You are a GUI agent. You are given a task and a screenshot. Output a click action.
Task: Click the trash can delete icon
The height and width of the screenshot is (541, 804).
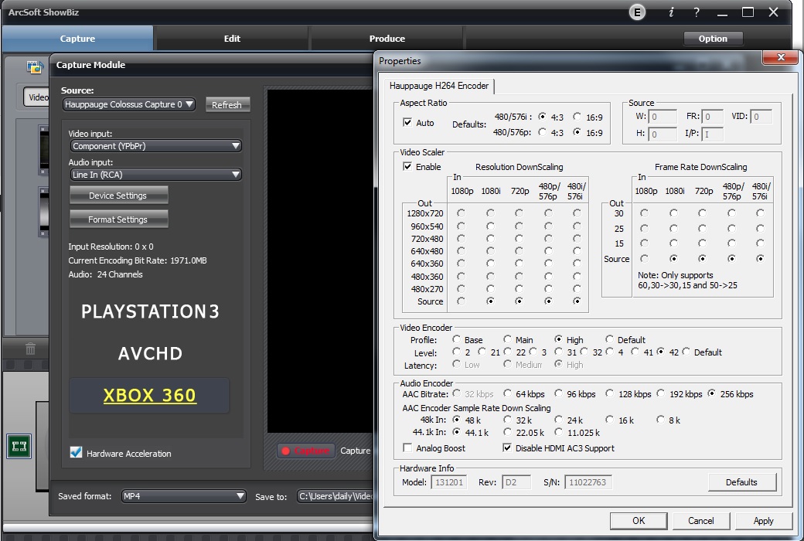[x=30, y=349]
